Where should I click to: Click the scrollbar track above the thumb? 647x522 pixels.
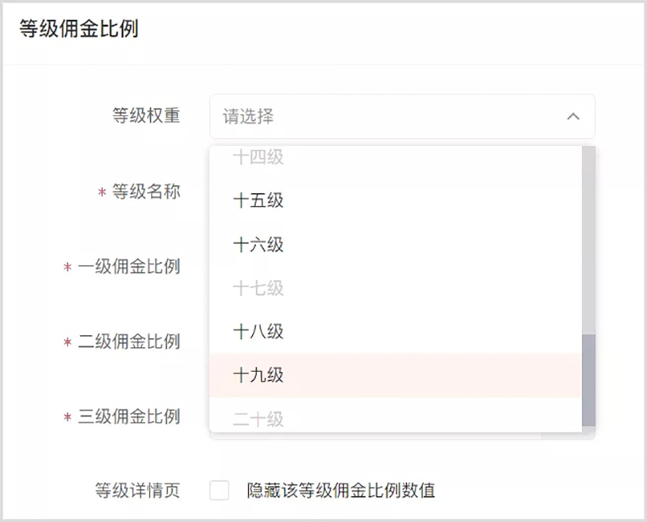(588, 240)
